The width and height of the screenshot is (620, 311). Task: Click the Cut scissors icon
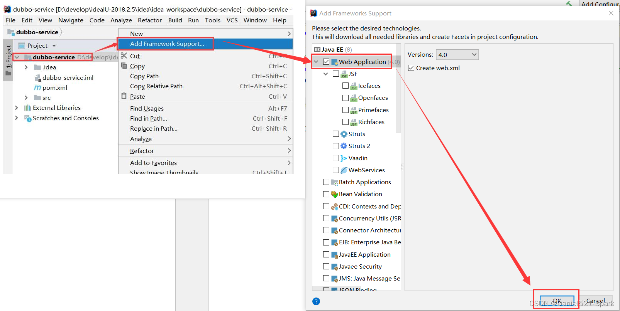pos(124,55)
